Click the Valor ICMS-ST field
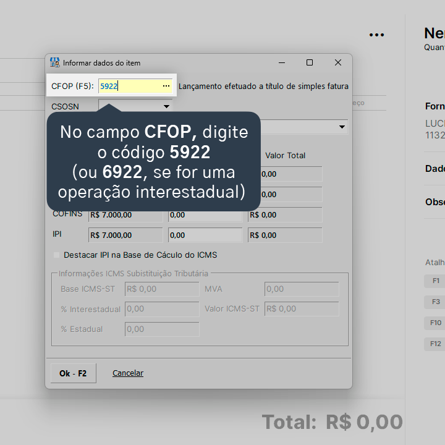 tap(302, 309)
